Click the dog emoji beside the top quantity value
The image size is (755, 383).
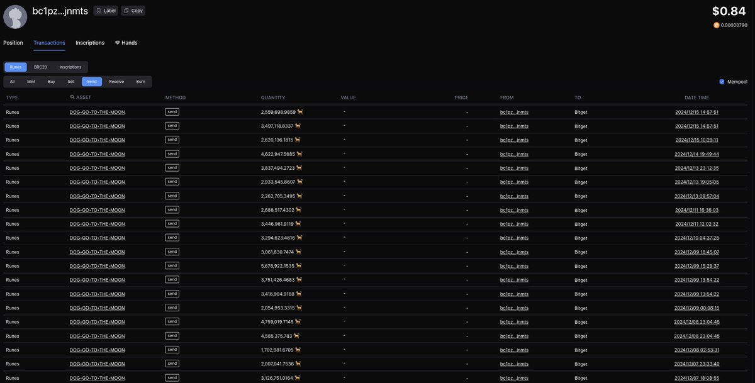coord(298,111)
